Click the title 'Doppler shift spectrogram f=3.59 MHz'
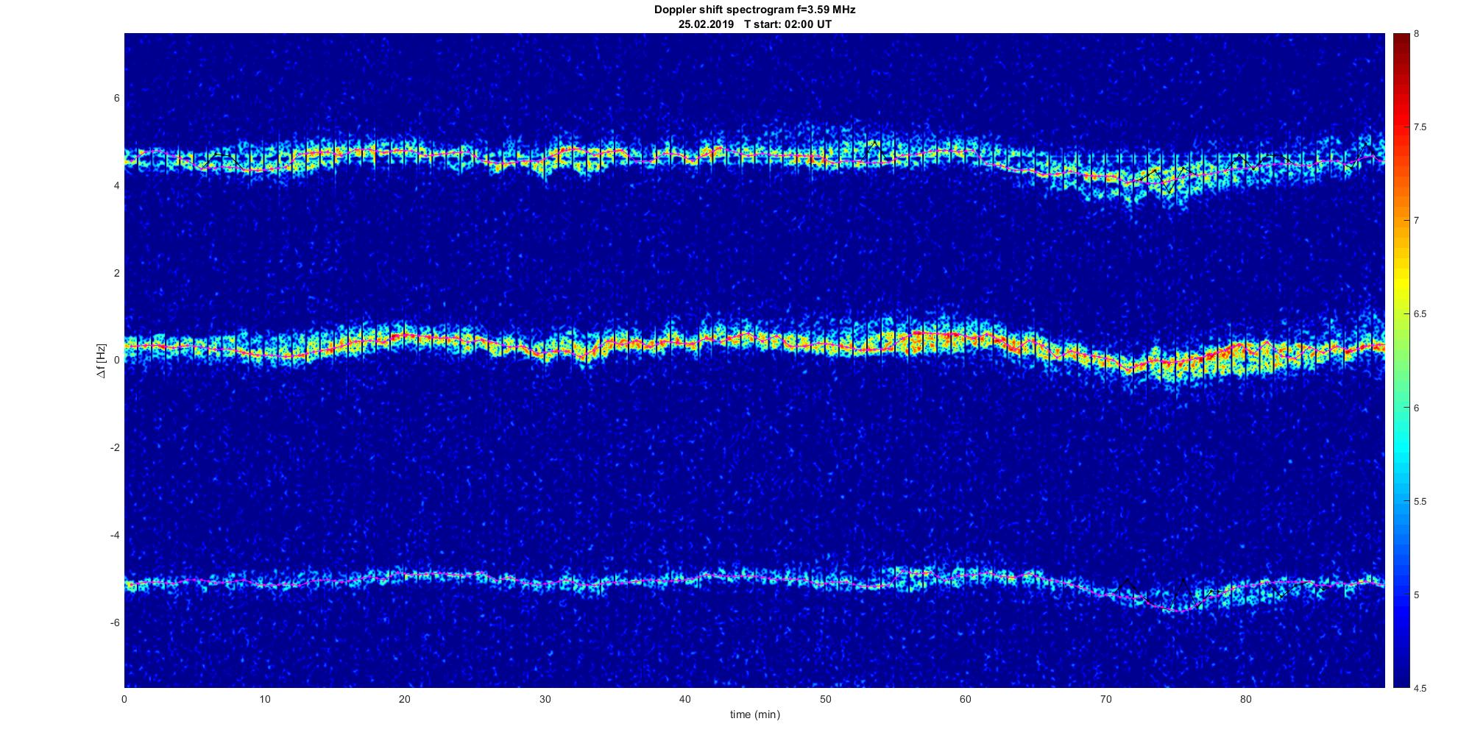 tap(754, 10)
